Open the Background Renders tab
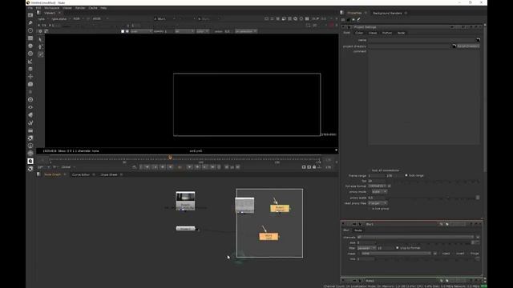Screen dimensions: 513x288 coord(387,13)
